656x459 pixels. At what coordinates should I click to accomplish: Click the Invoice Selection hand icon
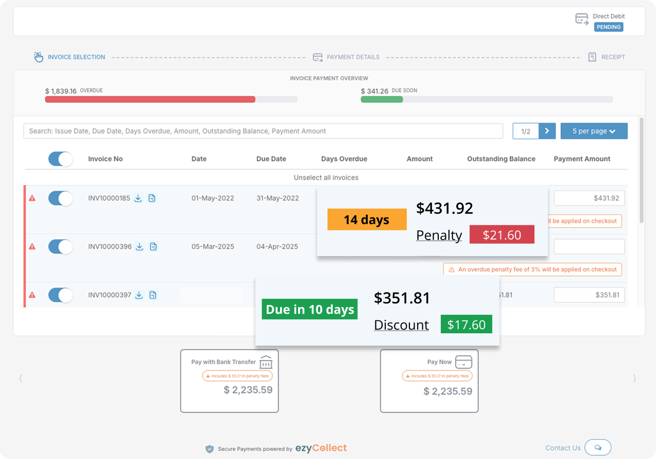[39, 57]
